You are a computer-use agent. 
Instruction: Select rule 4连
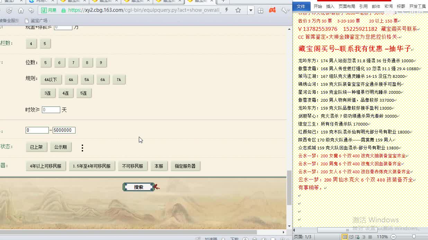pos(66,93)
